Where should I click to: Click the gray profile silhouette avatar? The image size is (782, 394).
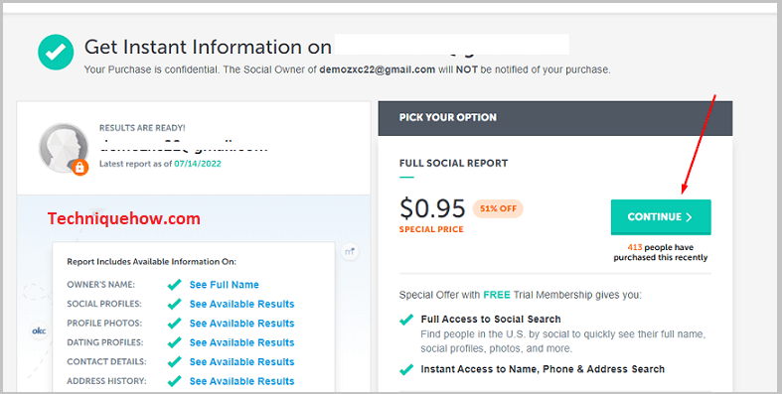64,148
